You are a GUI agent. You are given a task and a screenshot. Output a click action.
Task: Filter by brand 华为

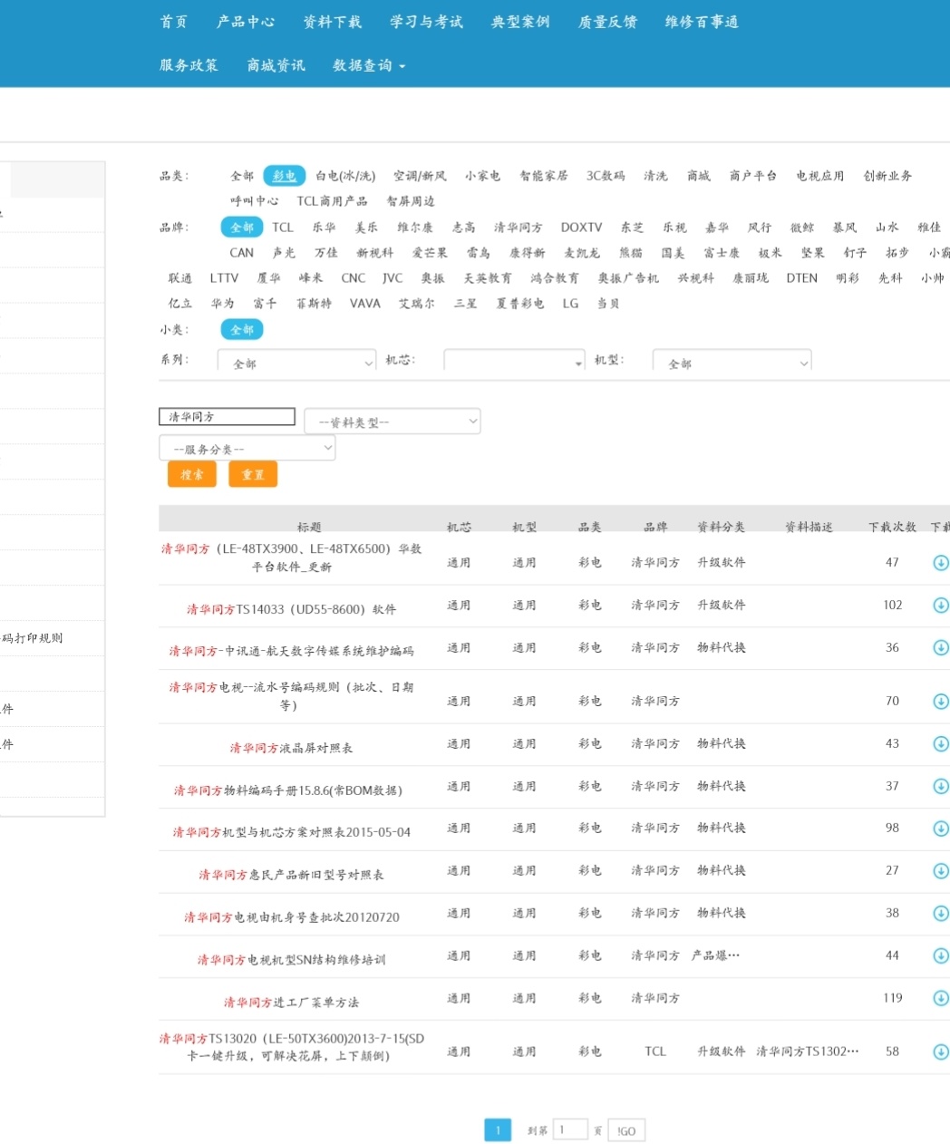pos(223,304)
